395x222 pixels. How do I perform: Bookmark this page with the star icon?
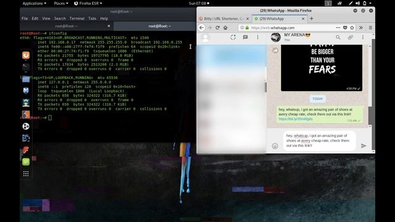point(352,28)
